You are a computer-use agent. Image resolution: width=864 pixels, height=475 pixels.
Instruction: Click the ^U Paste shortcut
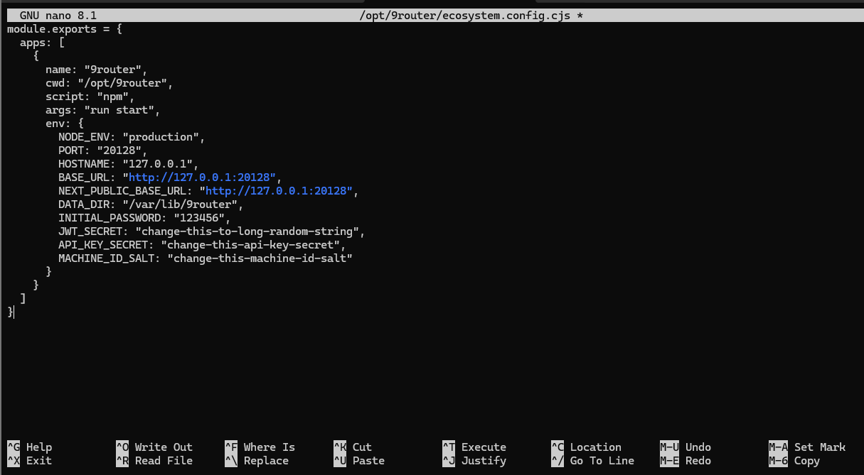[359, 461]
